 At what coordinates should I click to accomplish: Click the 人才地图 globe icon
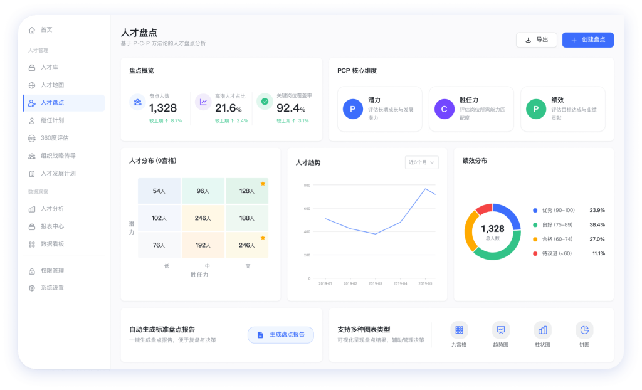(x=32, y=85)
